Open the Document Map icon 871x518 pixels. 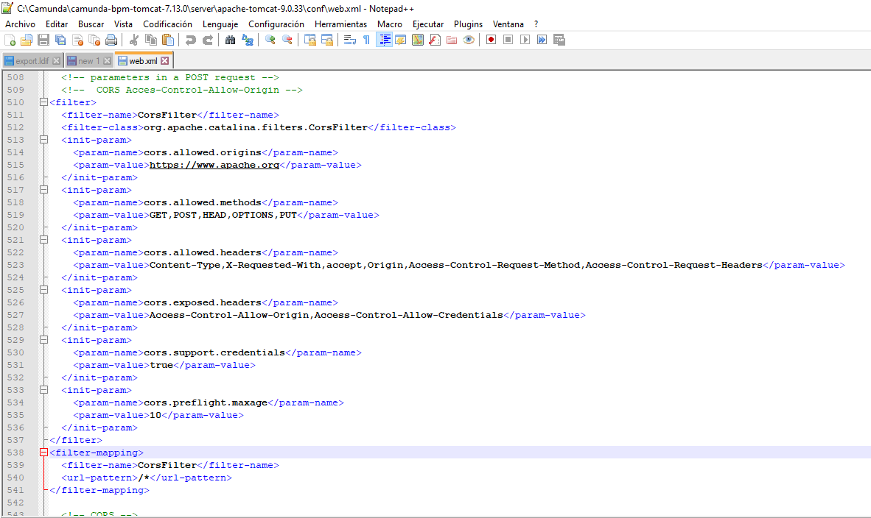pyautogui.click(x=418, y=40)
